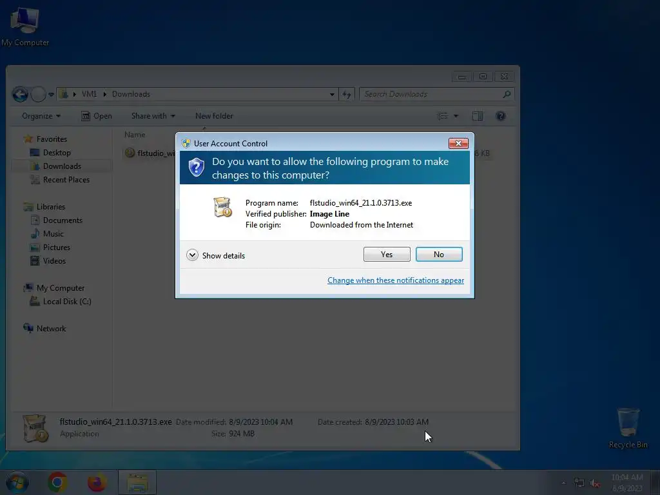Minimize the Explorer window
Screen dimensions: 660x495
[x=461, y=77]
